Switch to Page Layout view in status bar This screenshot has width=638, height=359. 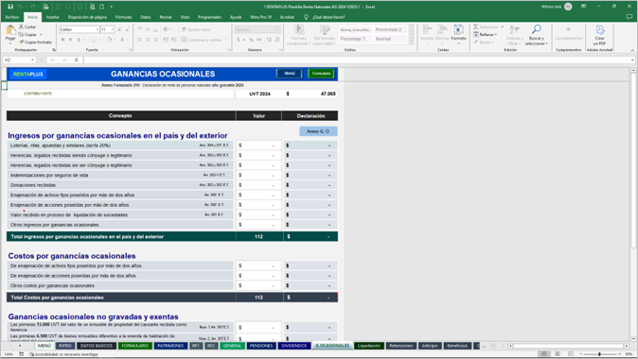(x=558, y=354)
